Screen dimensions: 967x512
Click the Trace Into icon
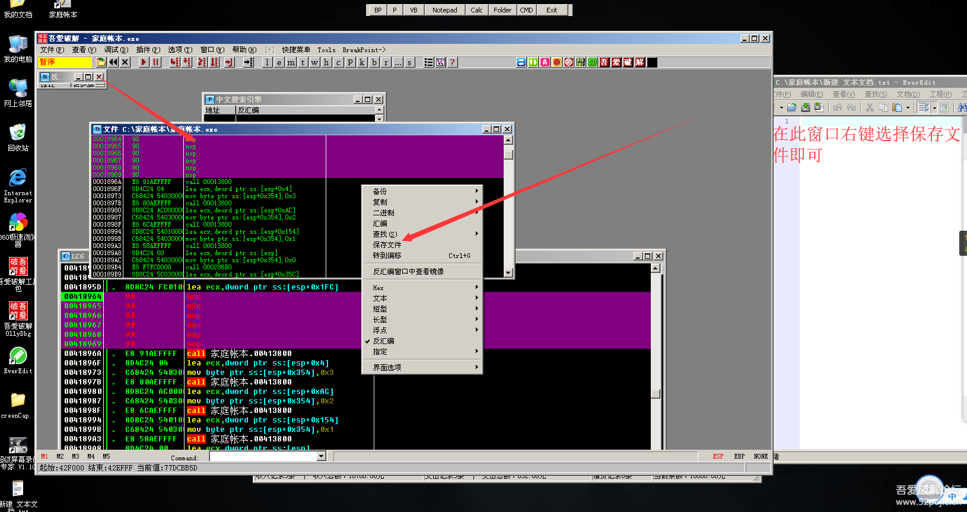click(202, 62)
